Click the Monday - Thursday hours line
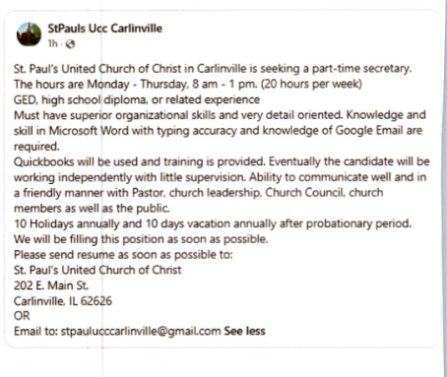Screen dimensions: 447x377 coord(188,85)
